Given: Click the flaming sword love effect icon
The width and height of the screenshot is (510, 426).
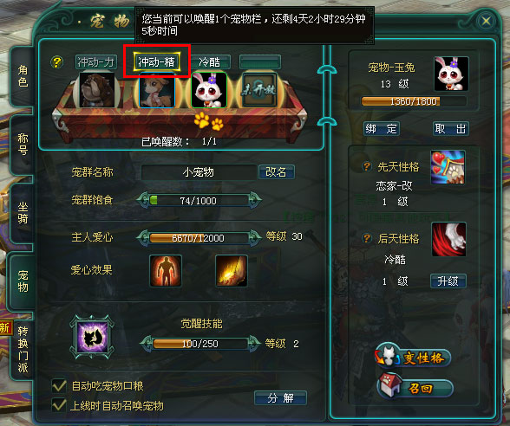Looking at the screenshot, I should 232,271.
